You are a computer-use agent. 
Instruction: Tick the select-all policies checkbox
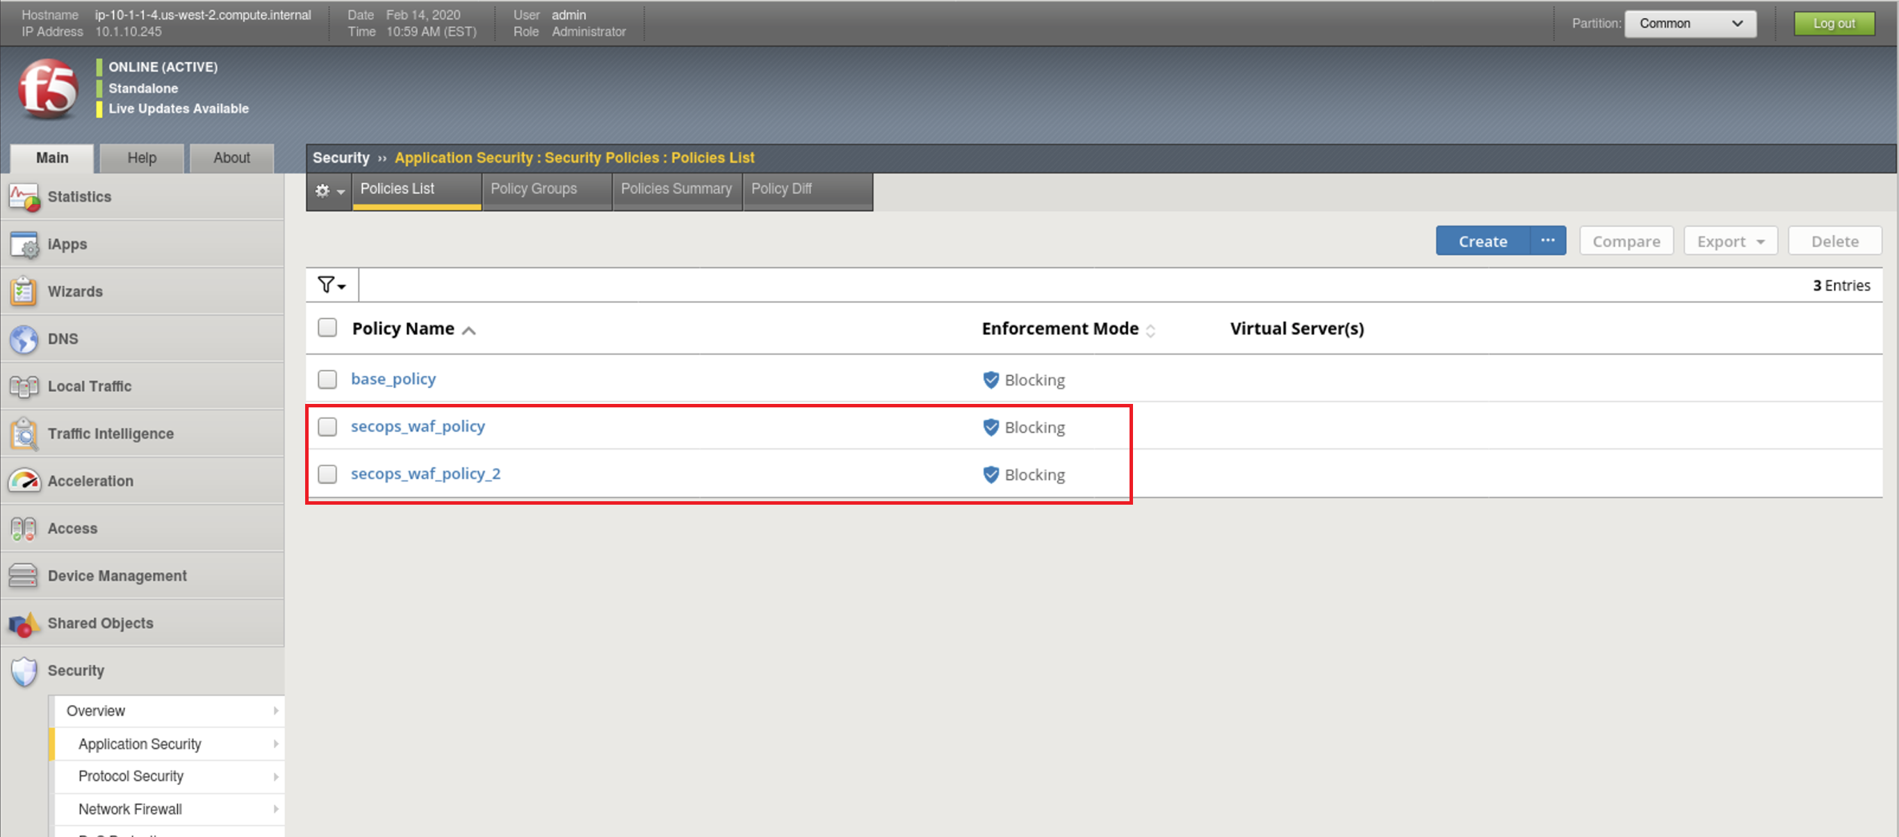click(x=327, y=327)
